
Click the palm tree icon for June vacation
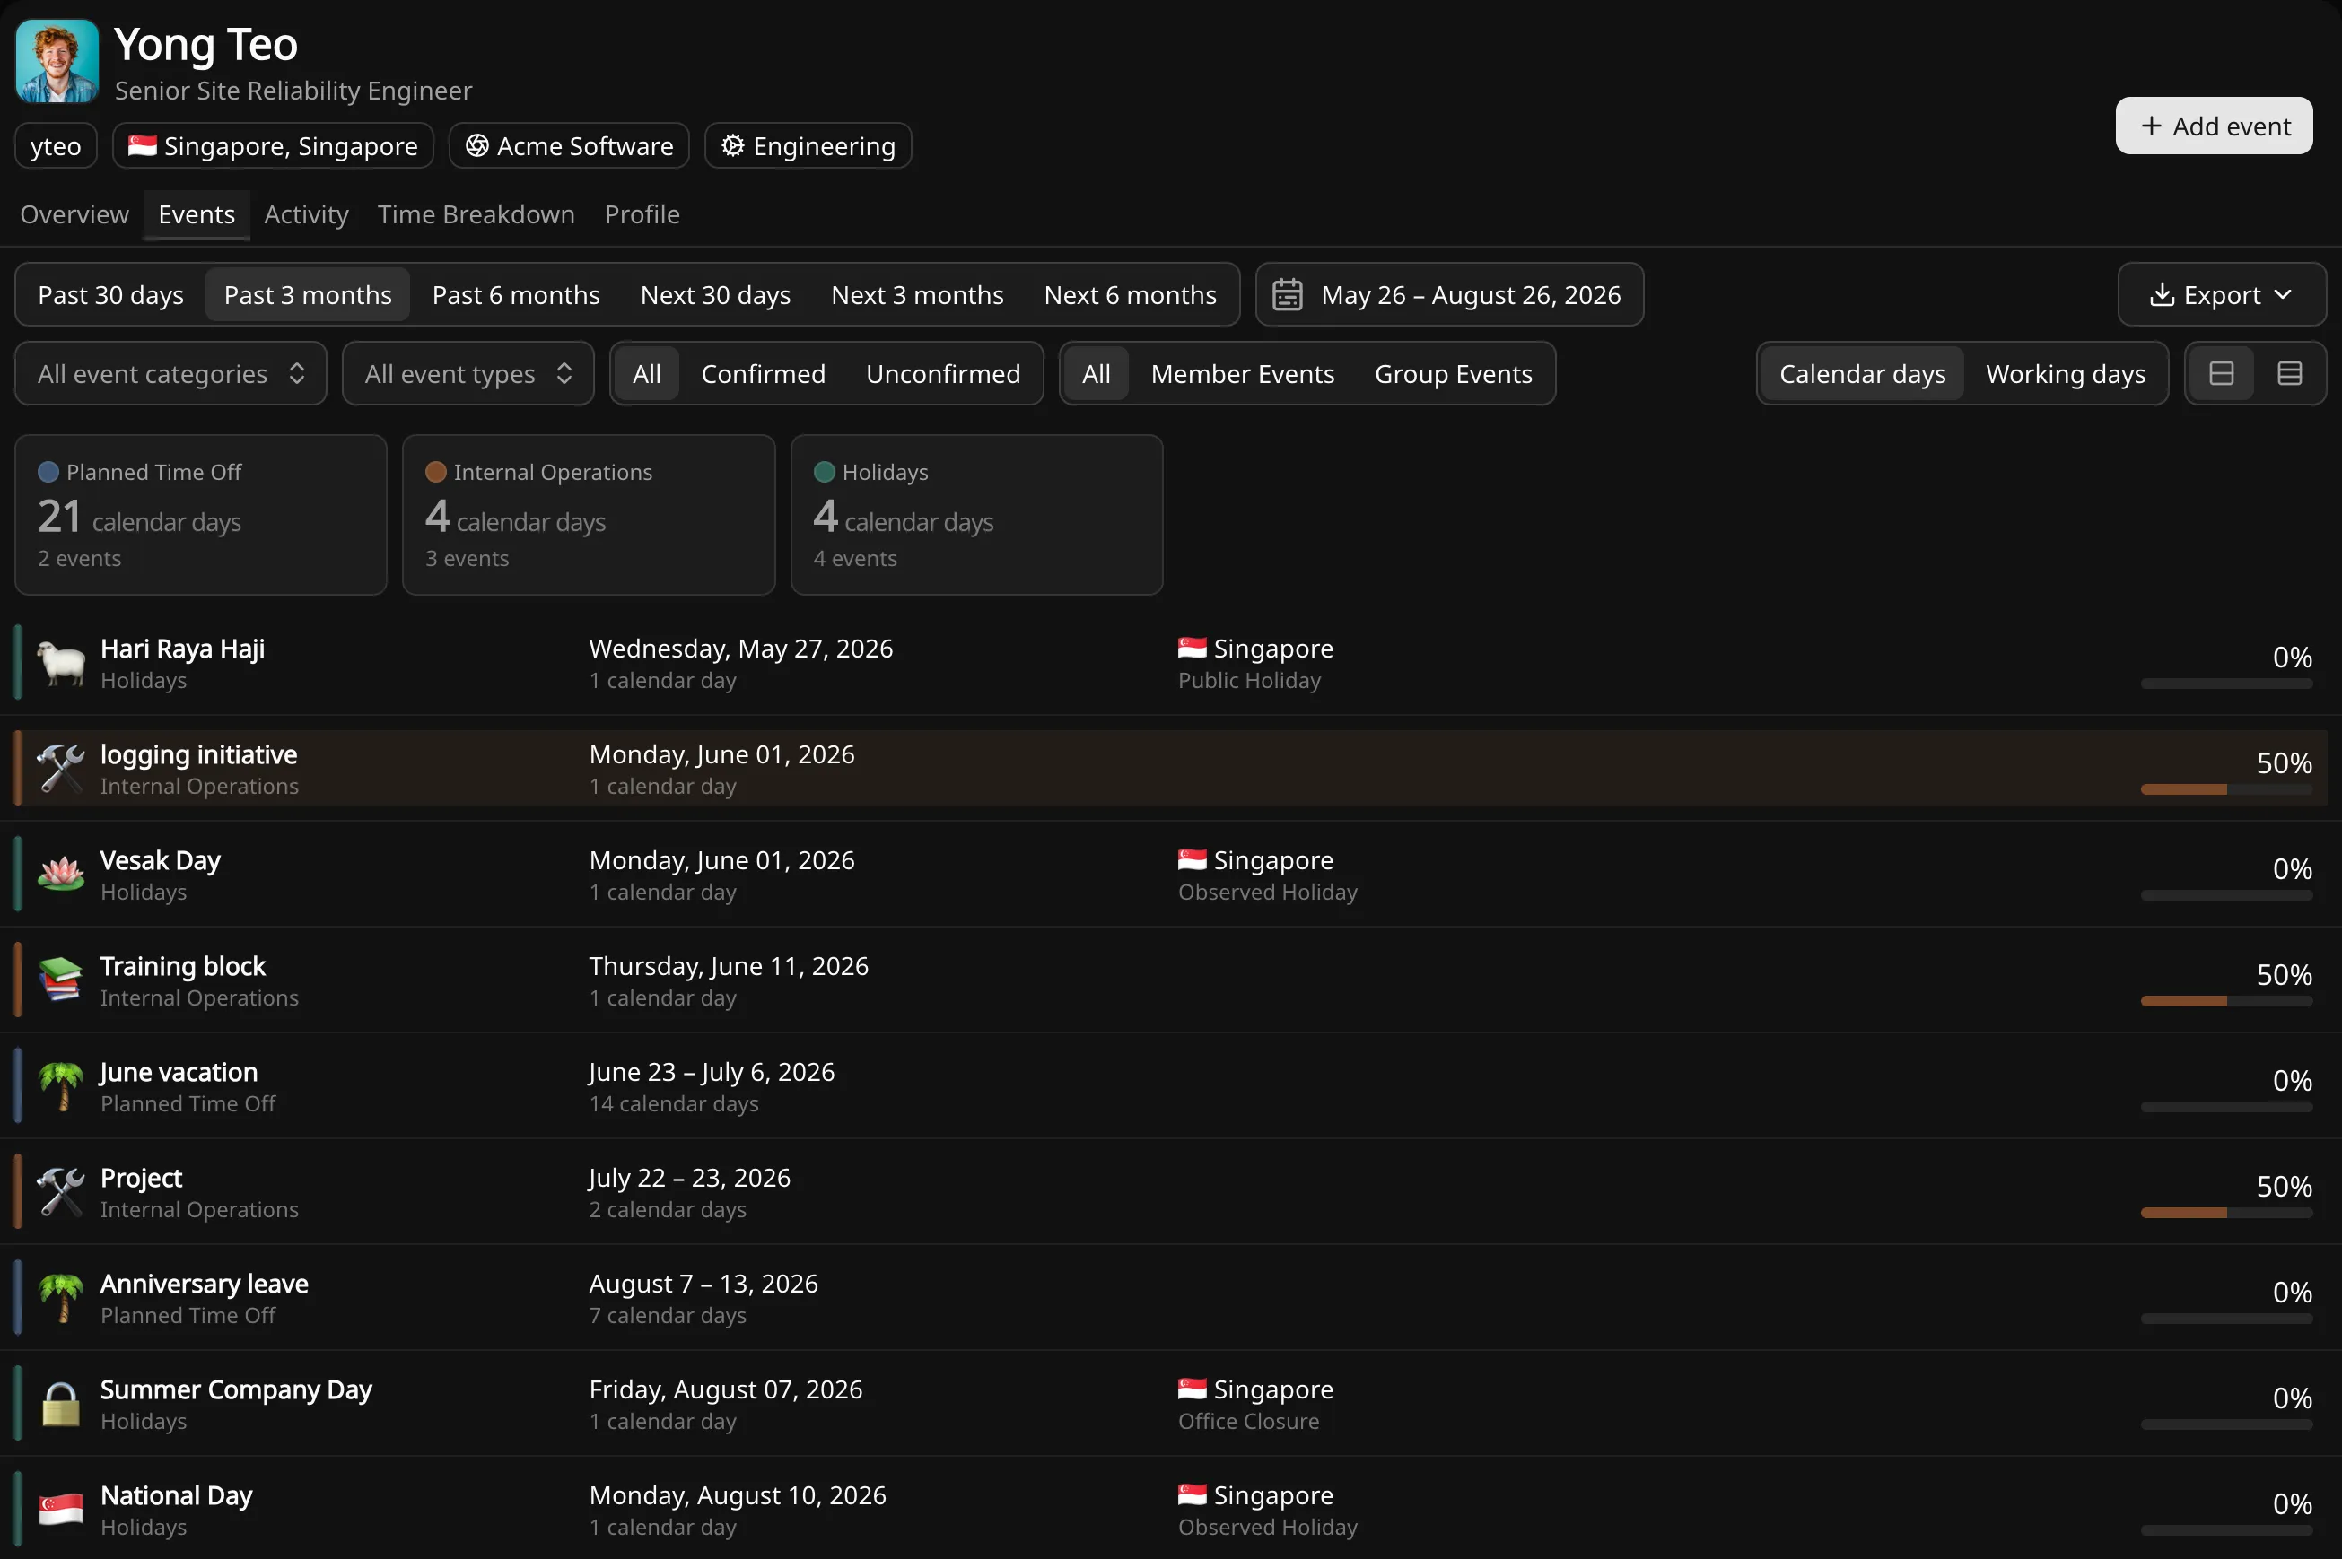61,1087
